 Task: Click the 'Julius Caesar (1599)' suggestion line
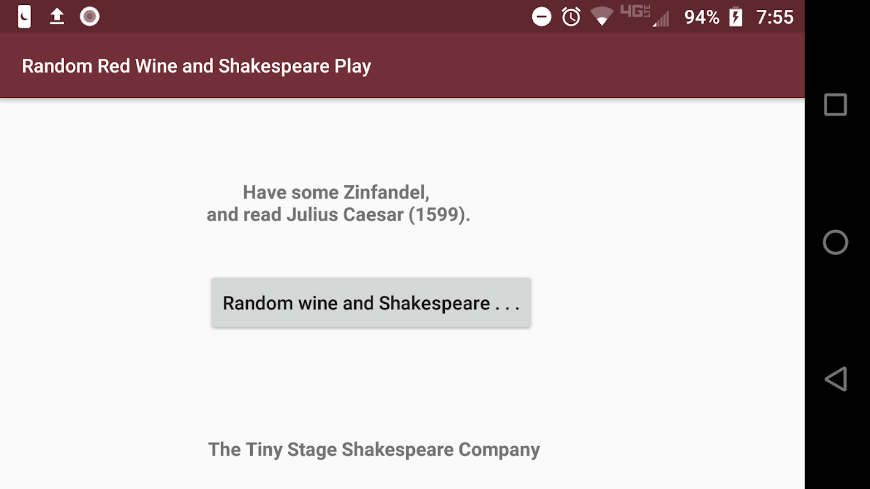tap(338, 215)
